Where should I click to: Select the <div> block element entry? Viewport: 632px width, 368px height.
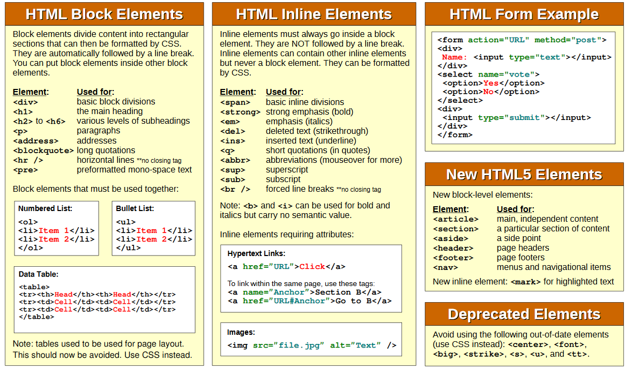coord(25,102)
